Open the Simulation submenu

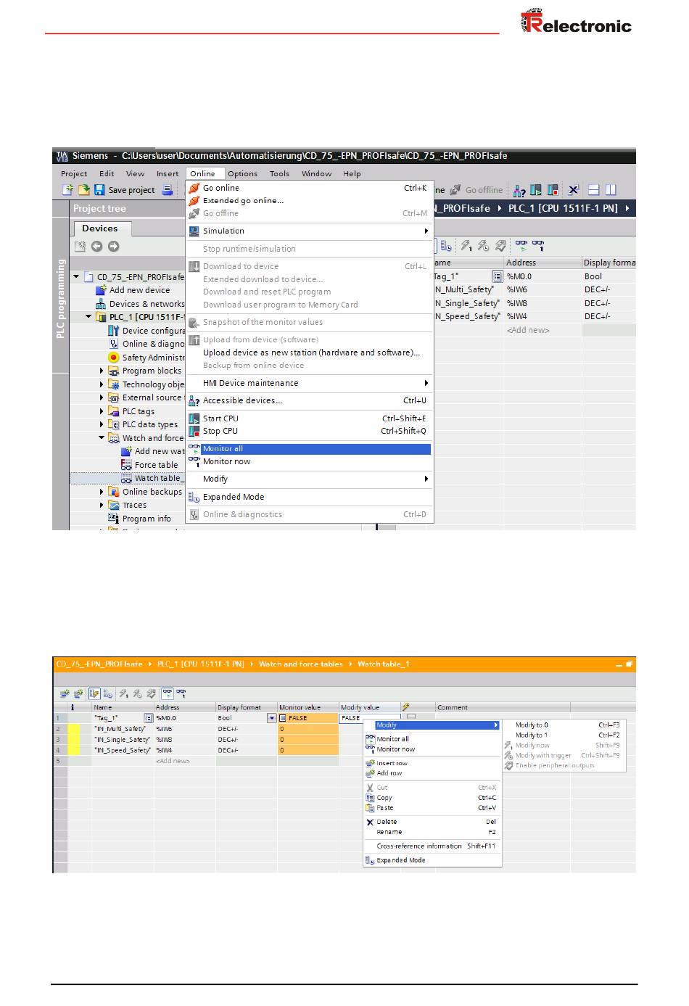[x=309, y=231]
